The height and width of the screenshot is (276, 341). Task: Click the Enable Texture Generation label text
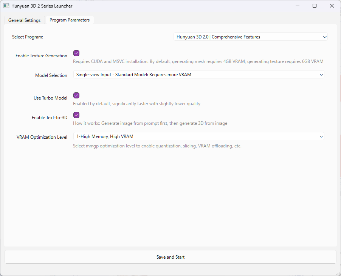[41, 56]
